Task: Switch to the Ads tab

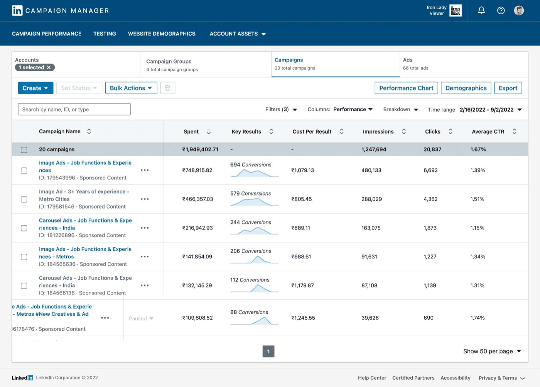Action: click(464, 64)
